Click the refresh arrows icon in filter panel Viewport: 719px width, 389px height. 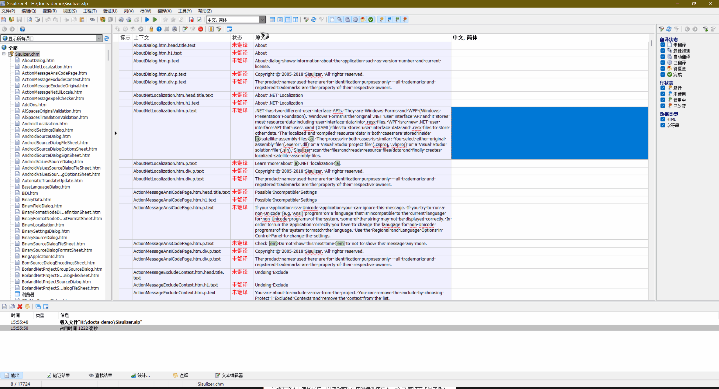669,29
